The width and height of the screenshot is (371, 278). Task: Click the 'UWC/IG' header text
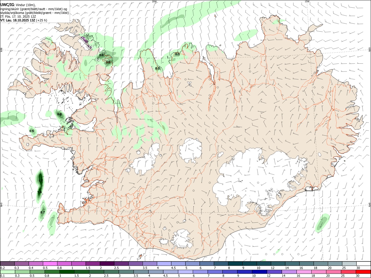click(x=7, y=5)
